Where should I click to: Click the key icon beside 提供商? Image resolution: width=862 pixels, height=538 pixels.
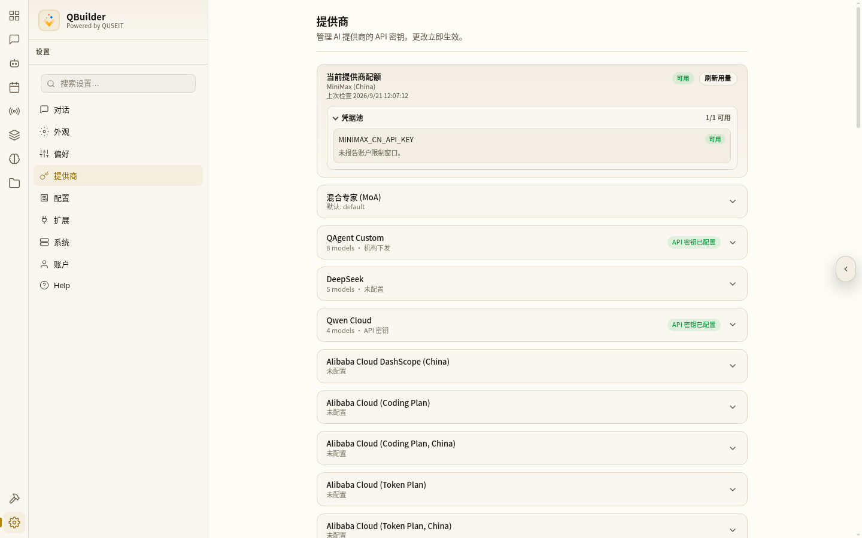coord(44,176)
